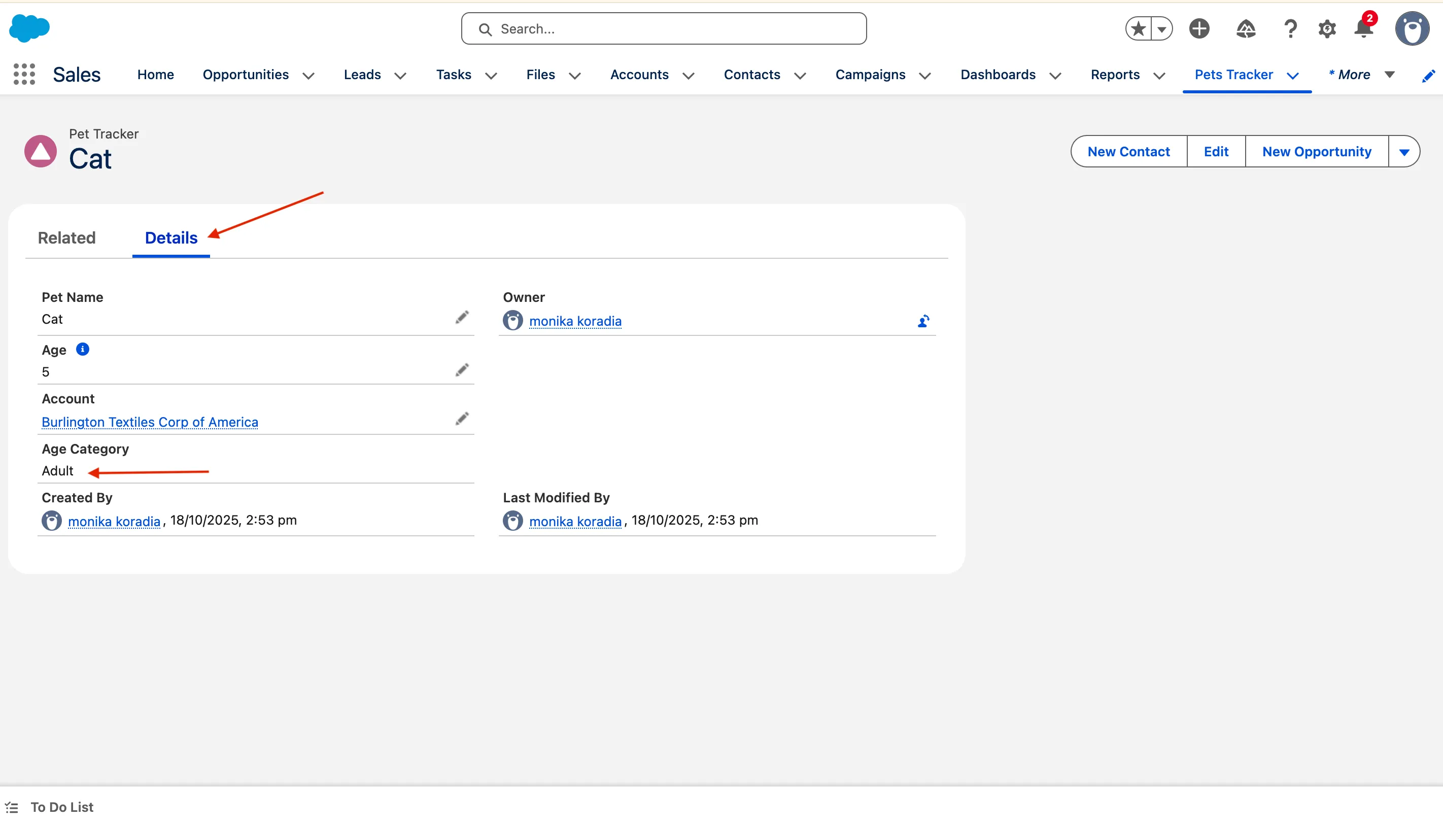Click the Trailhead guidance icon

(1245, 29)
